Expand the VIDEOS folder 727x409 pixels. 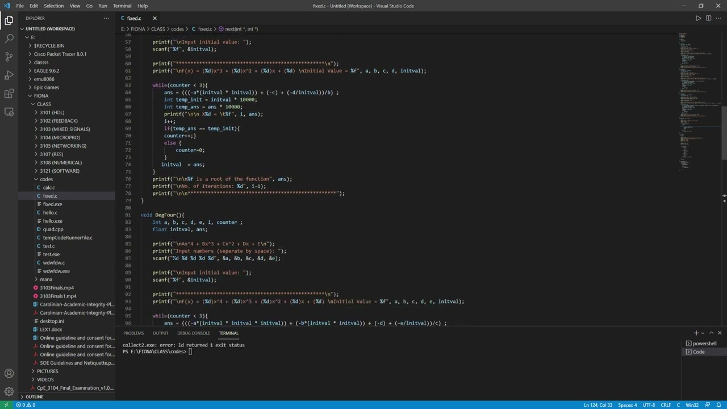pyautogui.click(x=45, y=379)
